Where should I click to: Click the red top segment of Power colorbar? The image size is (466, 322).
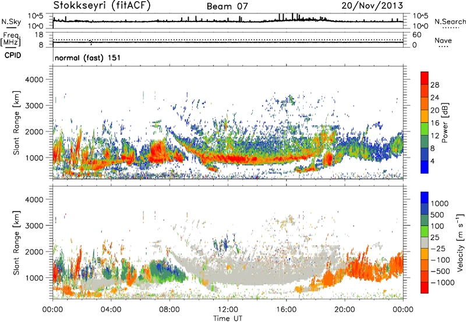tap(425, 78)
